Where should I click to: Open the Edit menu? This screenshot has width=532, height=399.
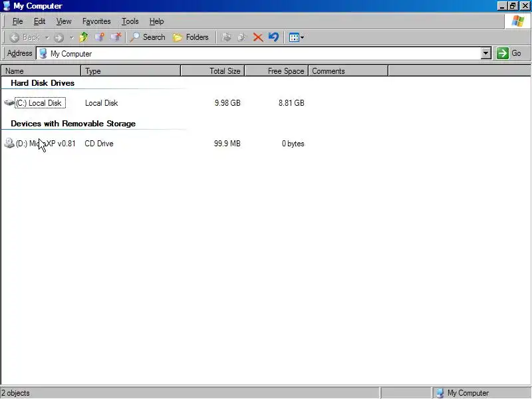tap(39, 21)
